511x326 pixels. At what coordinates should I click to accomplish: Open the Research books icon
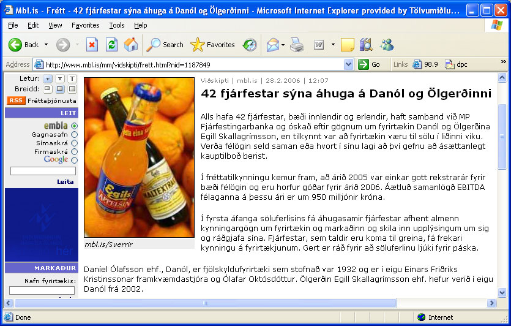[x=367, y=45]
